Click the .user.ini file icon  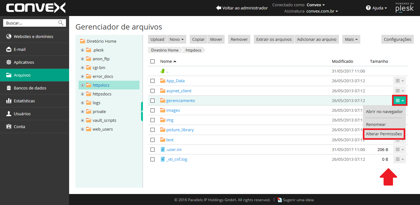pos(163,149)
